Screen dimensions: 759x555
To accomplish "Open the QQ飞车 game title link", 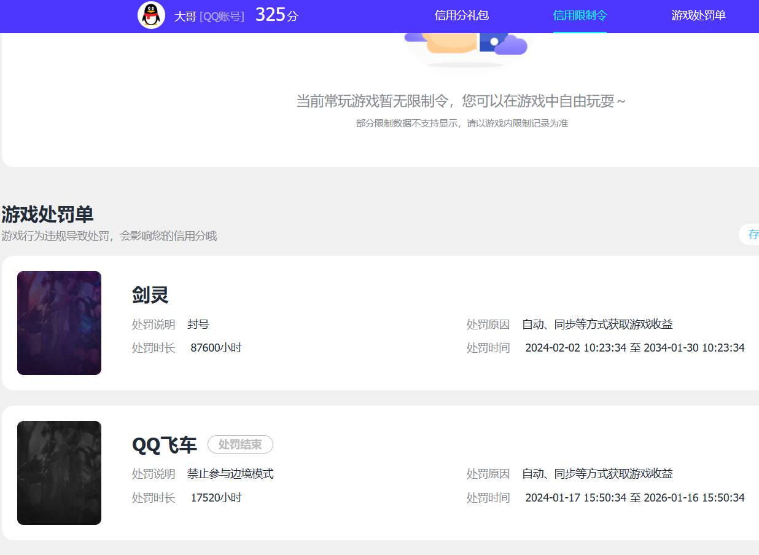I will coord(164,444).
